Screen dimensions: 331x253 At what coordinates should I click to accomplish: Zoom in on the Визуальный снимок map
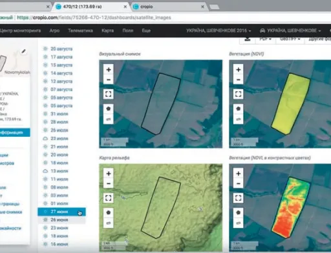[x=109, y=70]
